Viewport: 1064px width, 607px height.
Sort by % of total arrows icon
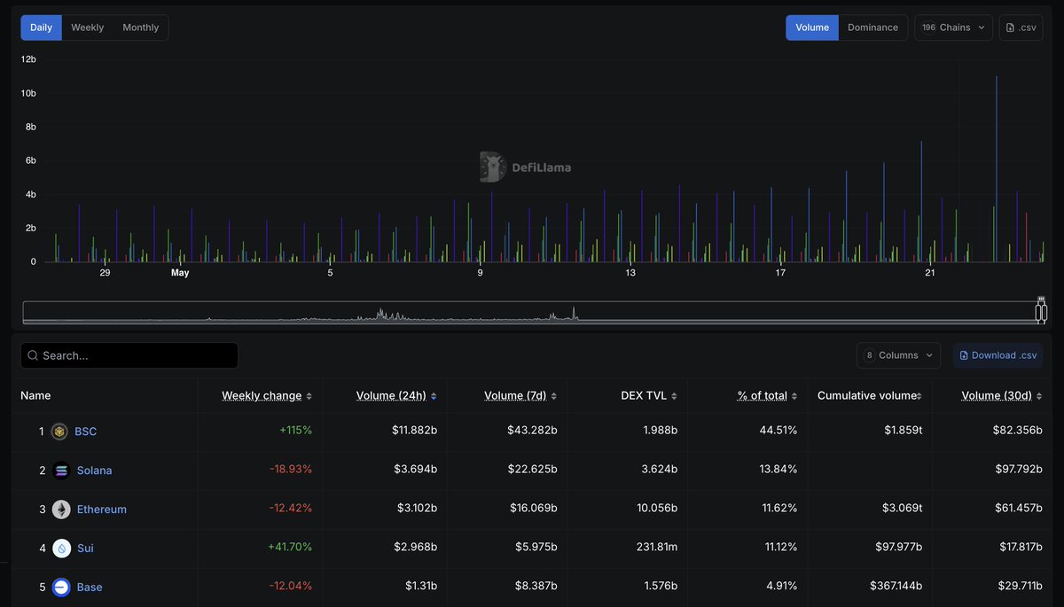(x=794, y=396)
